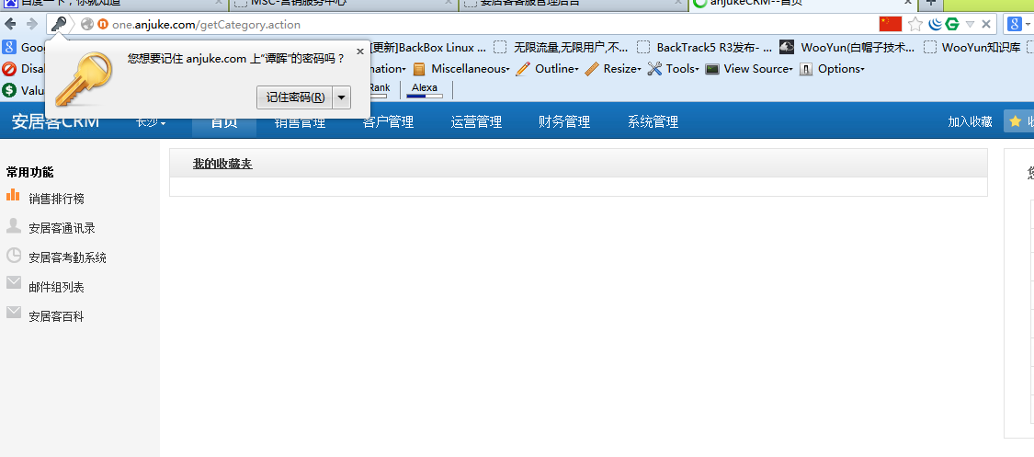1034x457 pixels.
Task: Open the Disable menu red icon
Action: point(8,69)
